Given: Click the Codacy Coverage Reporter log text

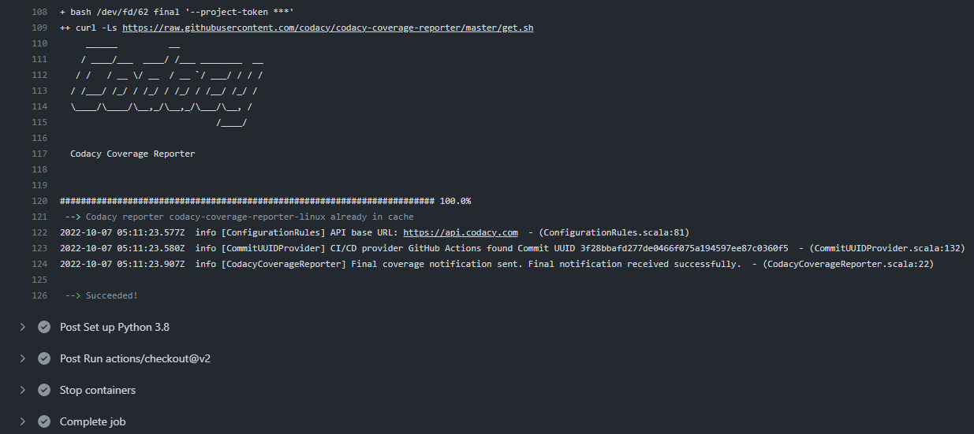Looking at the screenshot, I should [132, 154].
